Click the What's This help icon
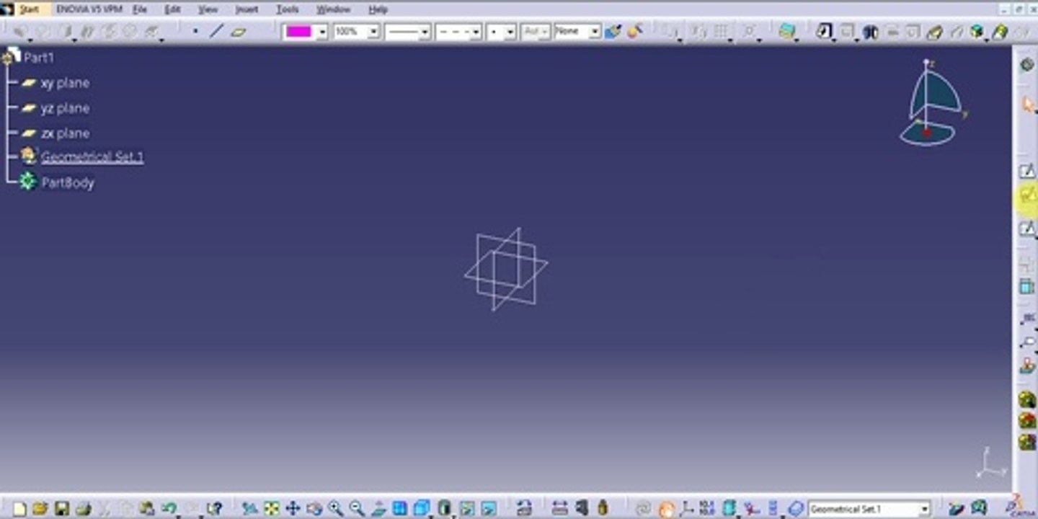Image resolution: width=1038 pixels, height=519 pixels. [x=214, y=508]
